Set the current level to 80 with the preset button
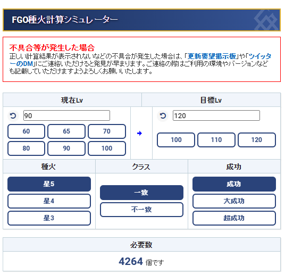The height and width of the screenshot is (274, 285). (x=26, y=148)
